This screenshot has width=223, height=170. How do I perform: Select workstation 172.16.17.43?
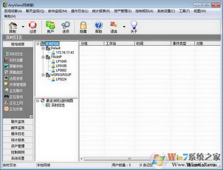(65, 53)
